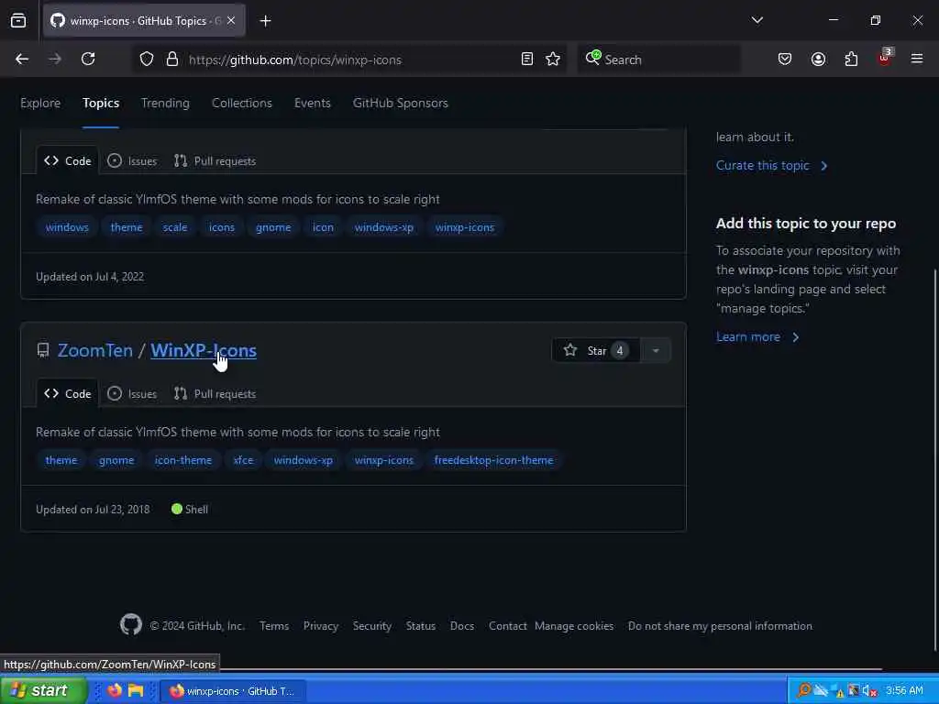Click the winxp-icons GitHub taskbar button
The height and width of the screenshot is (704, 939).
coord(234,691)
